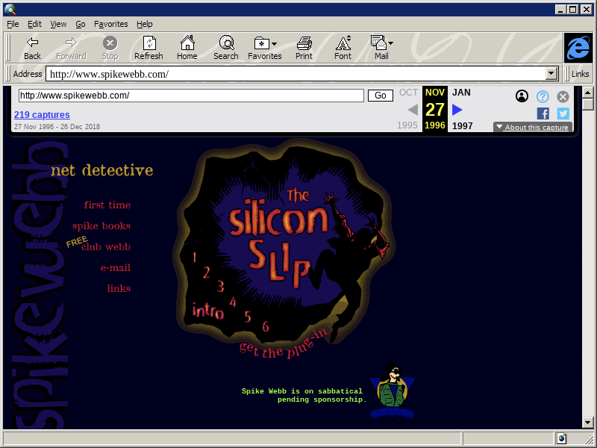Share capture via Twitter icon

point(563,113)
